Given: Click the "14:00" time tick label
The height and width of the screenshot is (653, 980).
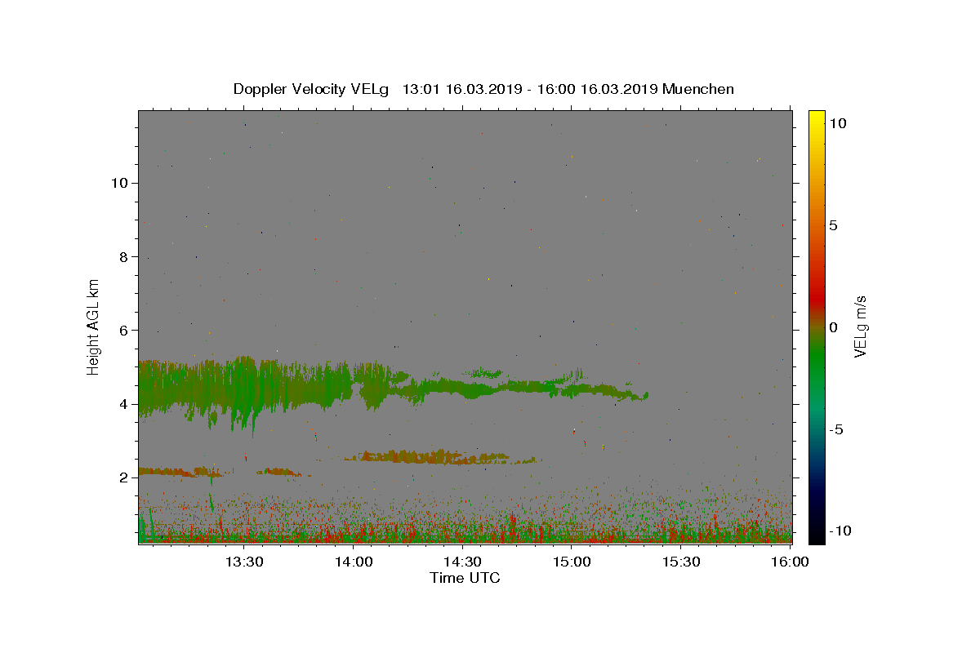Looking at the screenshot, I should 353,562.
